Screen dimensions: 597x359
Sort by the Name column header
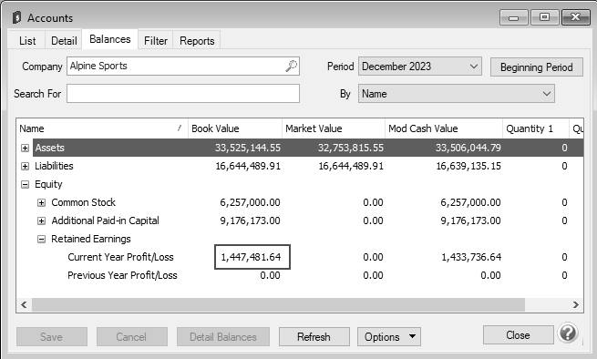click(102, 128)
